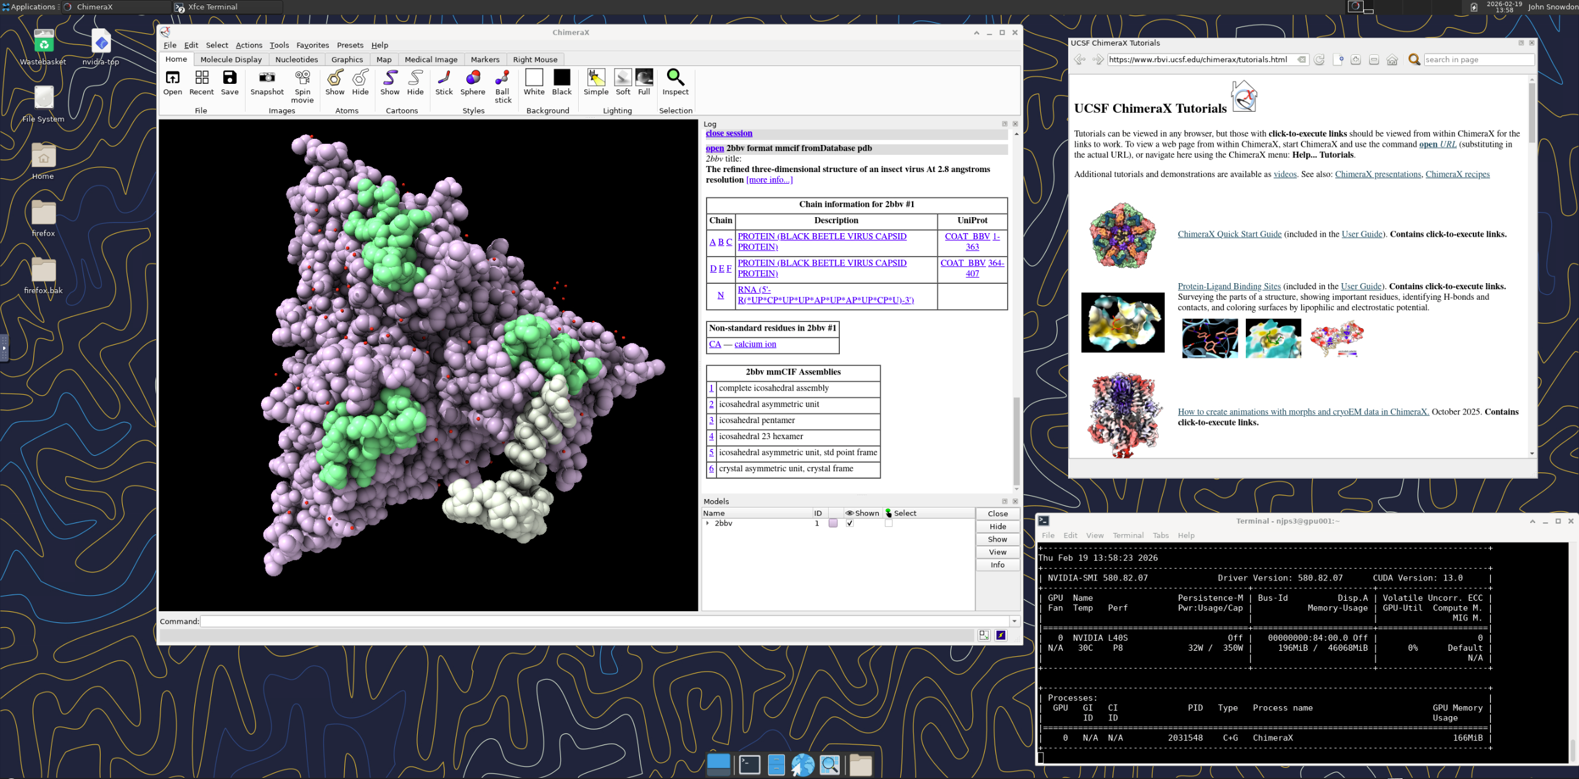
Task: Open the command history dropdown arrow
Action: point(1014,621)
